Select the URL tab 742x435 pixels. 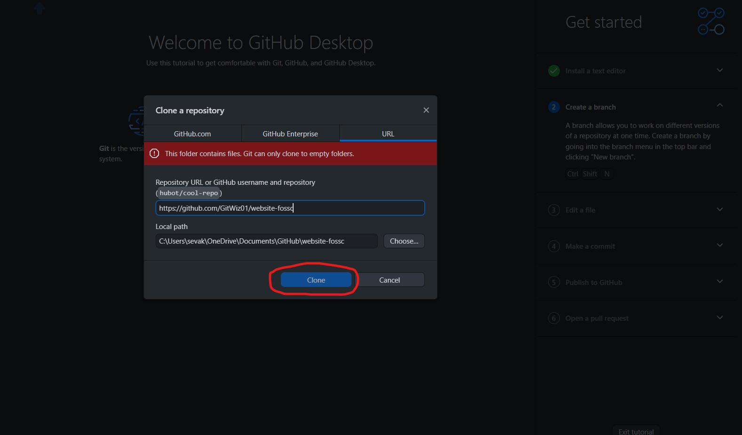[388, 134]
